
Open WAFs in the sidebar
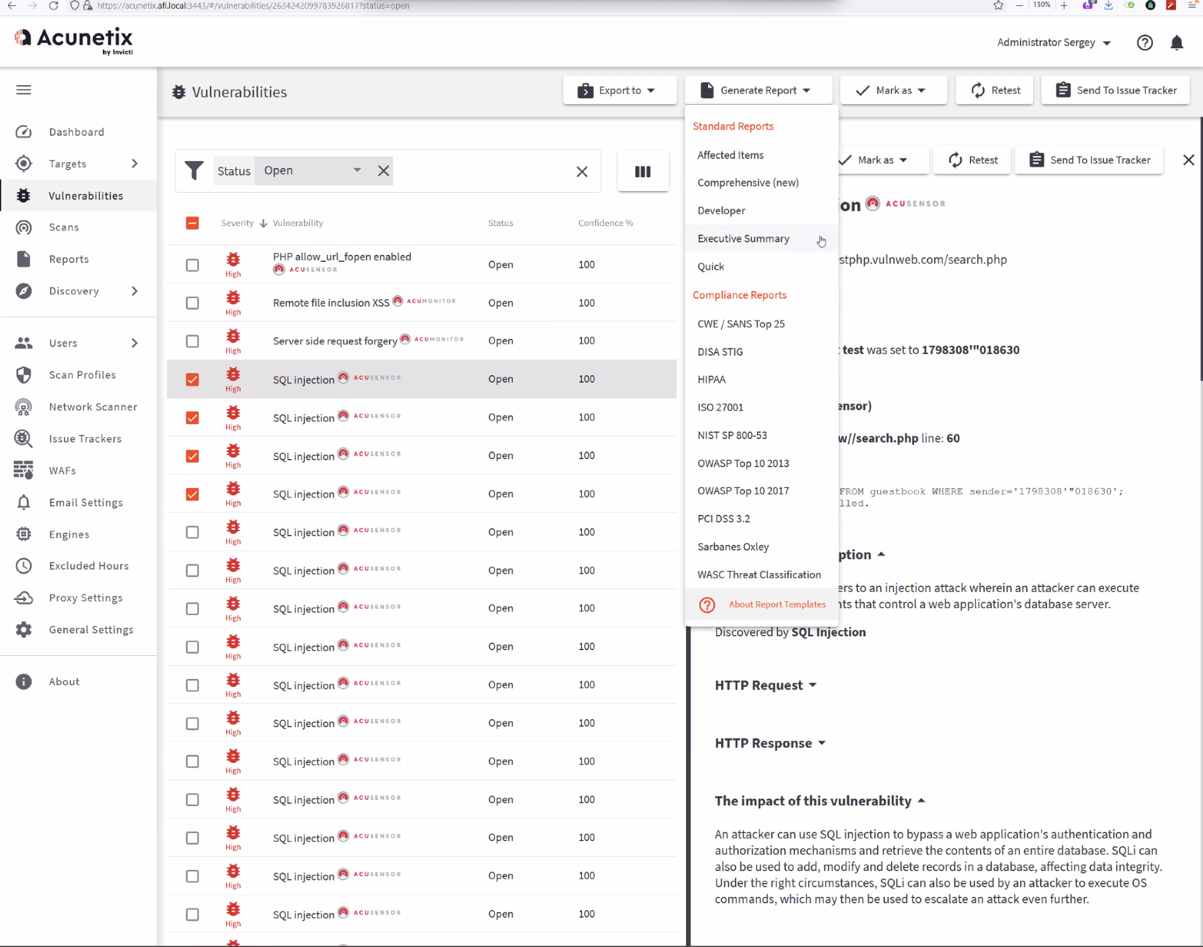pyautogui.click(x=62, y=470)
